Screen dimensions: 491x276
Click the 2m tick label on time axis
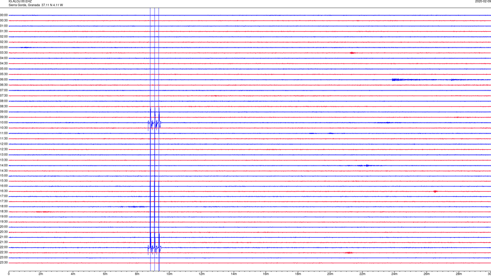click(x=41, y=274)
